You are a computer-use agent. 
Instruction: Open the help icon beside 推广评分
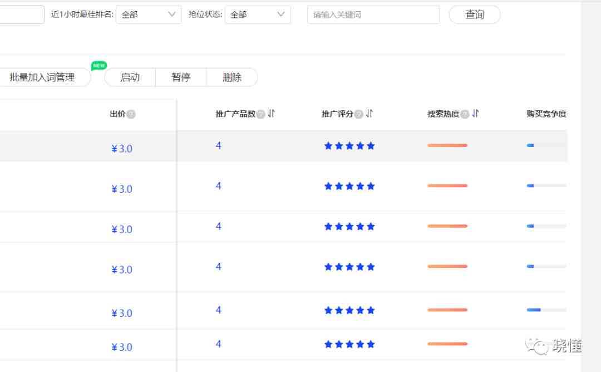(359, 114)
